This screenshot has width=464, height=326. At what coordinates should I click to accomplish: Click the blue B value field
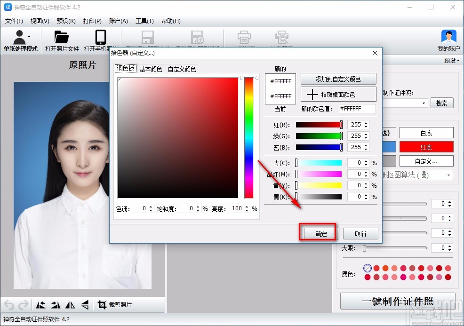point(356,147)
